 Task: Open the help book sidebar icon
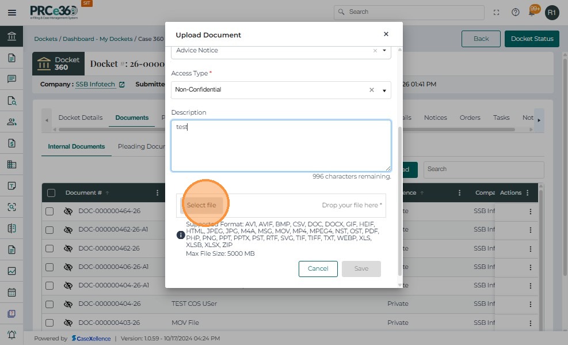[12, 313]
